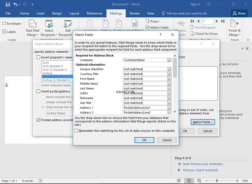Open the Courtesy Title field dropdown
Viewport: 252px width, 184px height.
[169, 74]
